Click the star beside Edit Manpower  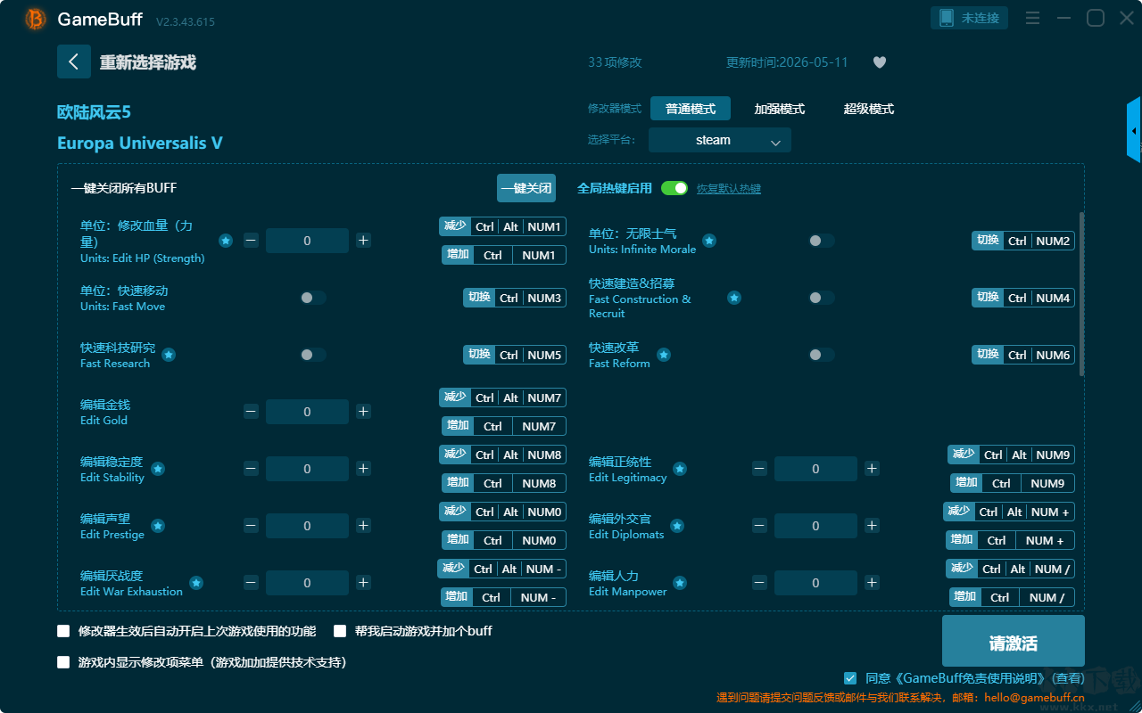pos(680,583)
